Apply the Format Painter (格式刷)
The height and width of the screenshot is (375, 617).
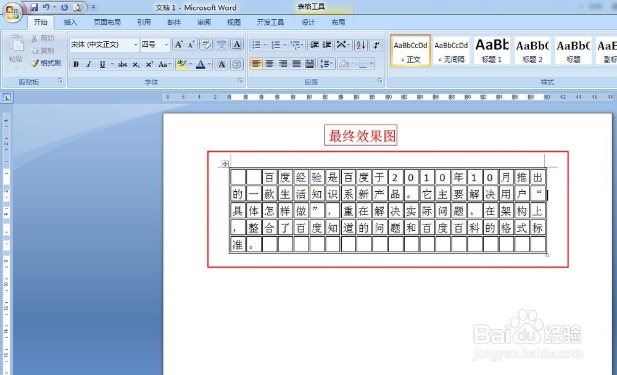point(46,63)
